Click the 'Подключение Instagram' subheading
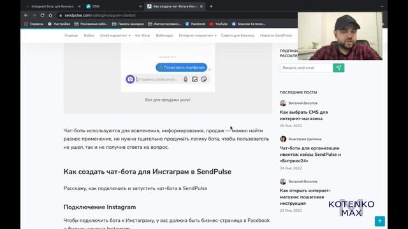This screenshot has width=408, height=229. click(x=99, y=207)
